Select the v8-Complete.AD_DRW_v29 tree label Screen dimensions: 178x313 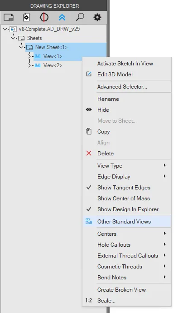(x=49, y=29)
